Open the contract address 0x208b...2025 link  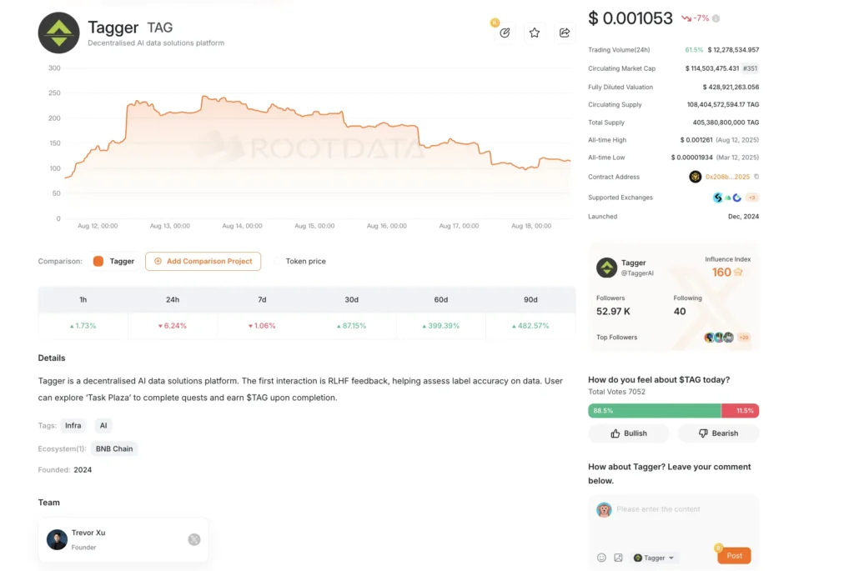click(727, 177)
